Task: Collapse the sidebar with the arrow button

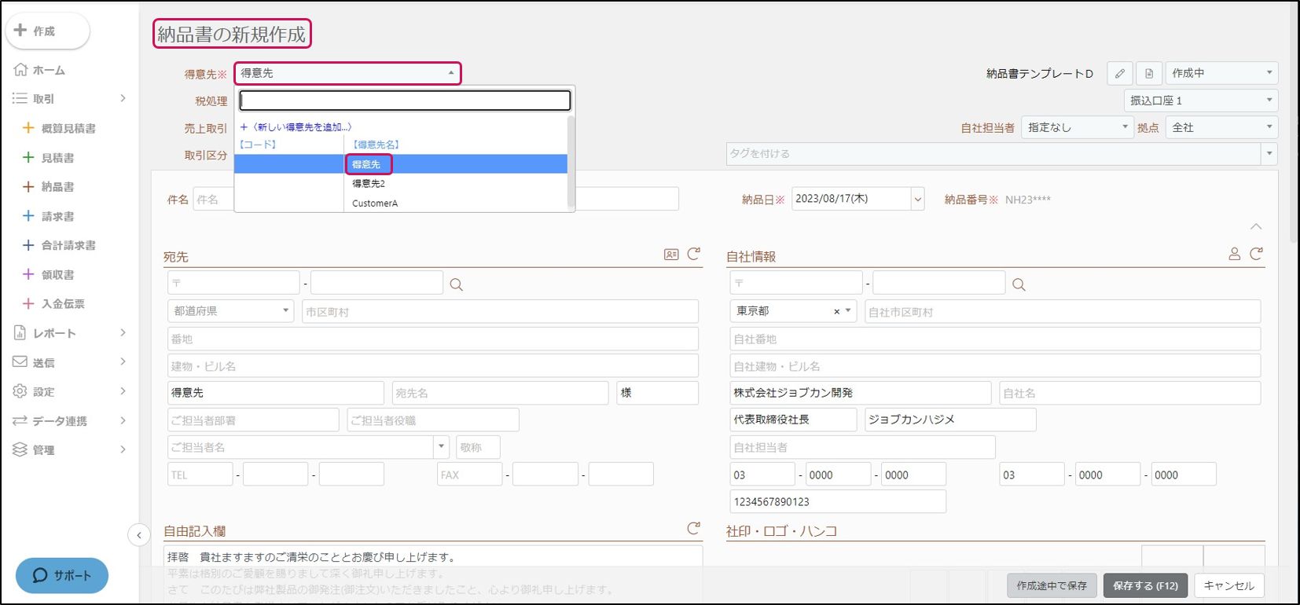Action: point(139,535)
